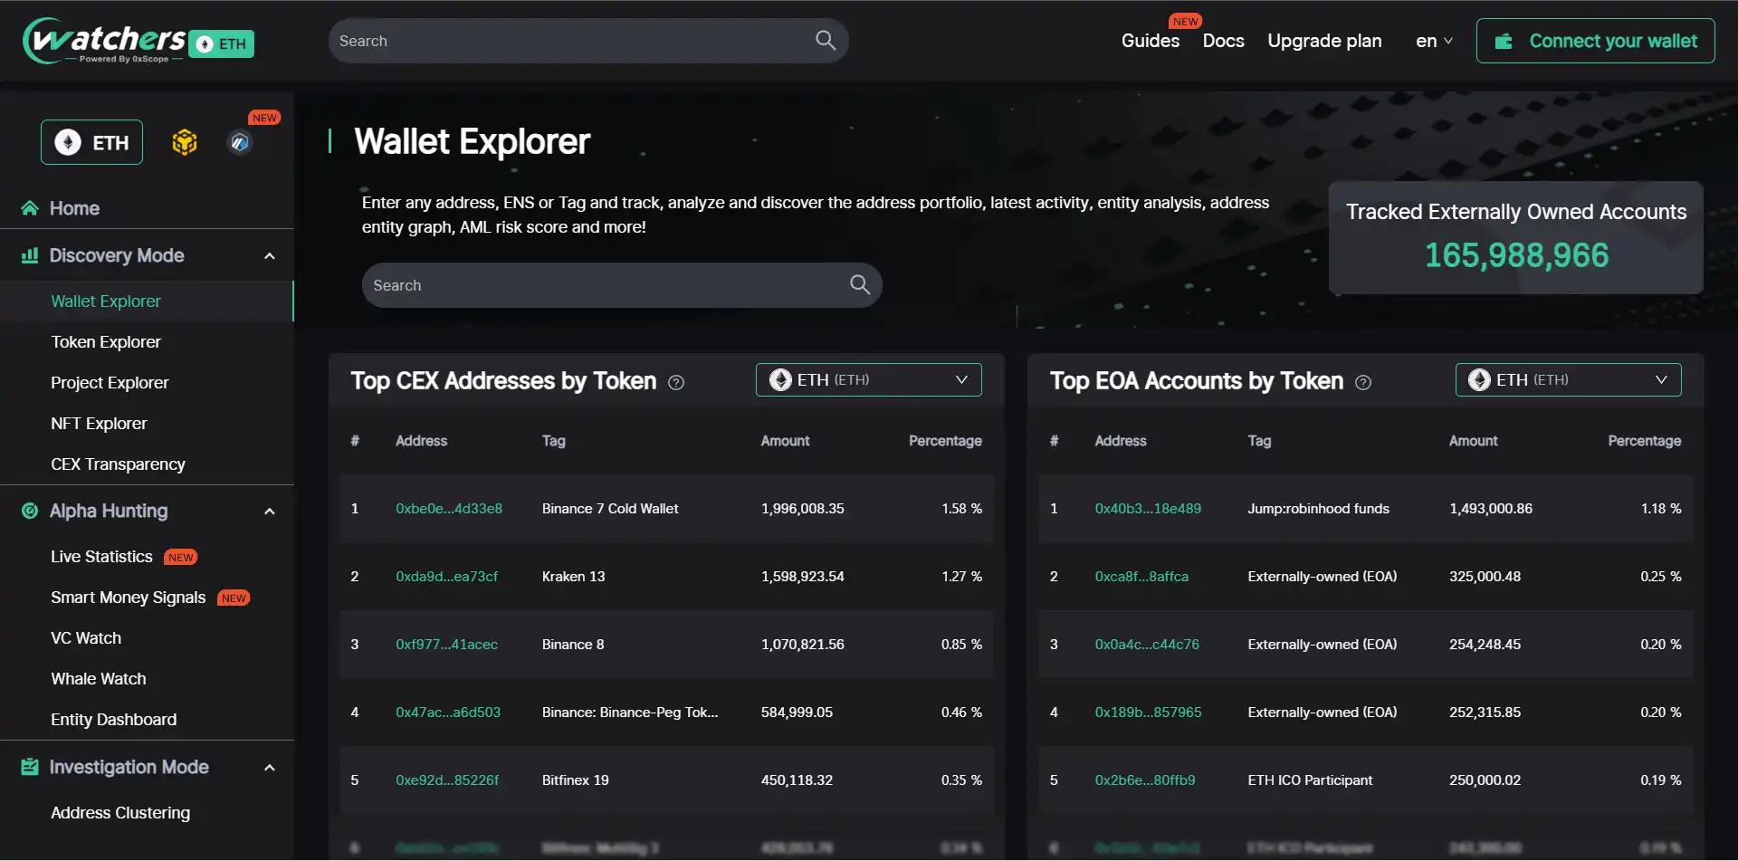Screen dimensions: 1738x861
Task: Focus the Wallet Explorer search field
Action: [622, 285]
